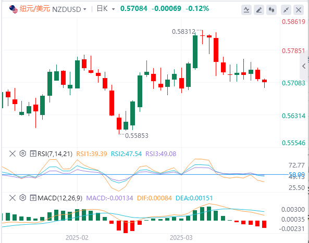The height and width of the screenshot is (243, 309).
Task: Expand the RSI panel plus icon
Action: point(33,154)
